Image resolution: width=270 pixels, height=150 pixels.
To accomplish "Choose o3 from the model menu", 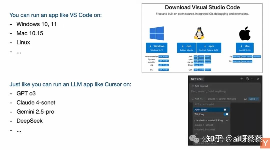I will pos(196,134).
